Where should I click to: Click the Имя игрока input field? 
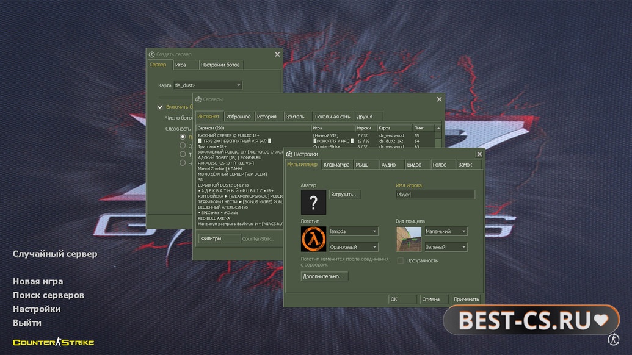pos(435,195)
